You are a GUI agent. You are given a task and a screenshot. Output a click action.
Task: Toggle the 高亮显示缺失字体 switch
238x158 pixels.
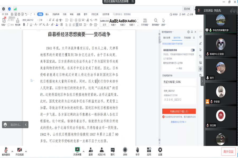[x=193, y=50]
